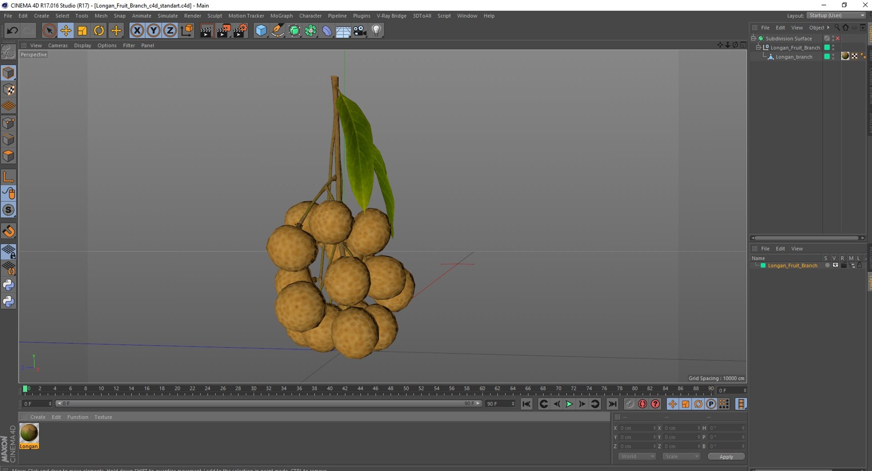Open the first Python script icon
The width and height of the screenshot is (872, 471).
coord(9,285)
